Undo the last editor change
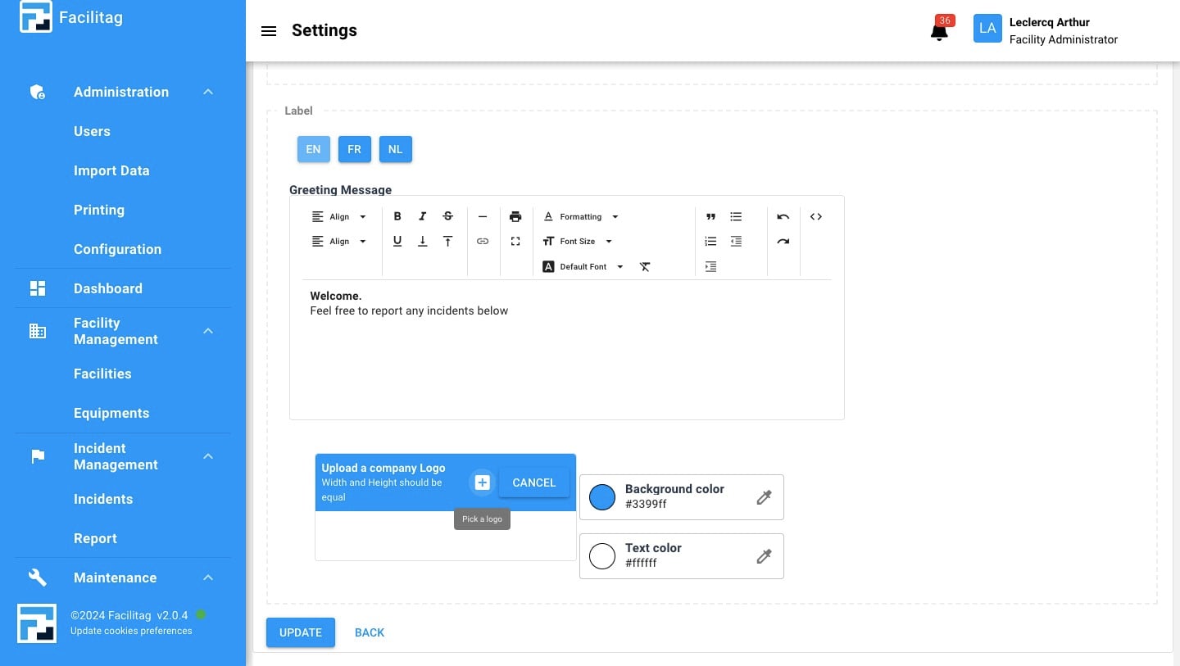 783,216
